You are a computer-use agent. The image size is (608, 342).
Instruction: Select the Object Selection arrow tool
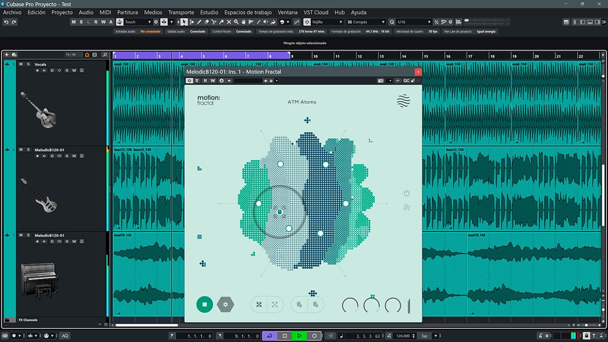(x=184, y=22)
